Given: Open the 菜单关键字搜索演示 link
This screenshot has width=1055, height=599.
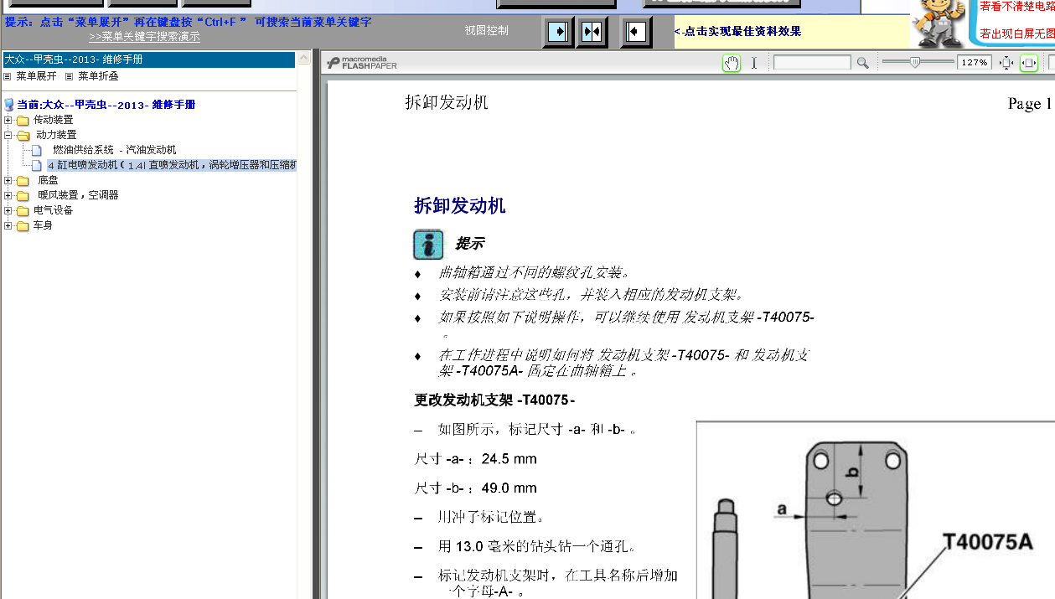Looking at the screenshot, I should 144,37.
